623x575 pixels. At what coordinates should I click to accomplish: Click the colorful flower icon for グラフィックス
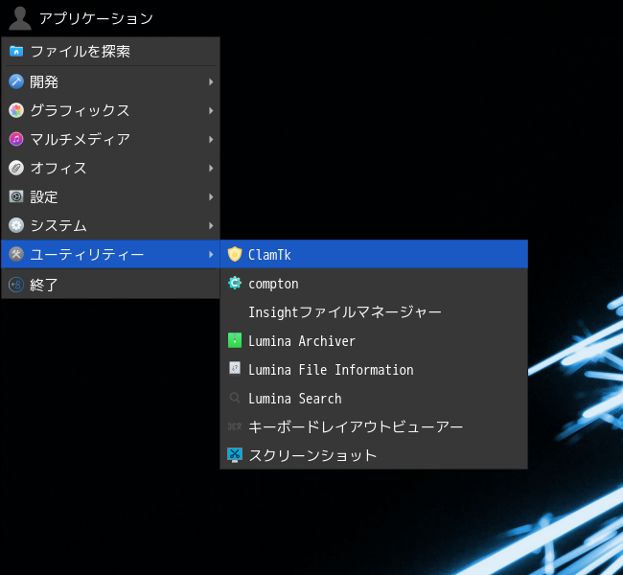tap(16, 110)
